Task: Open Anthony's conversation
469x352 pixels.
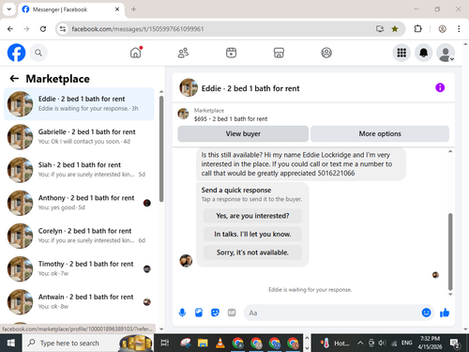Action: click(79, 203)
